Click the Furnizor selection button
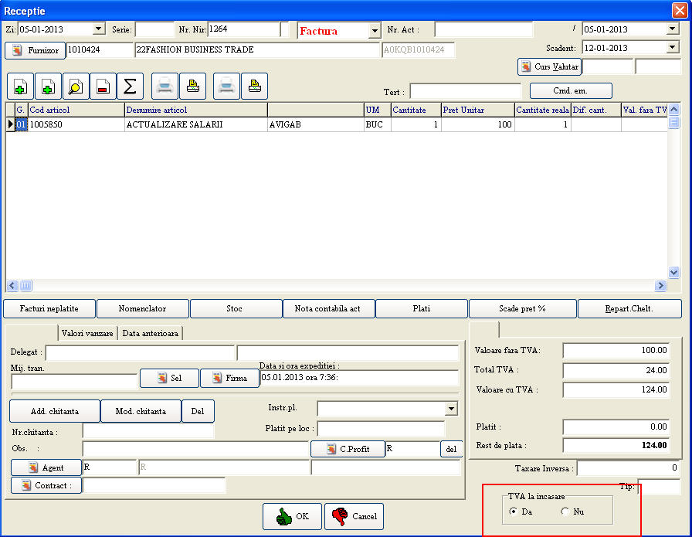The width and height of the screenshot is (692, 537). (35, 50)
